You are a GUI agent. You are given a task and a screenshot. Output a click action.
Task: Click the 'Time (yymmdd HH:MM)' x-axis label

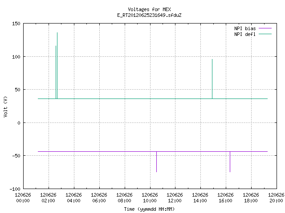[149, 209]
